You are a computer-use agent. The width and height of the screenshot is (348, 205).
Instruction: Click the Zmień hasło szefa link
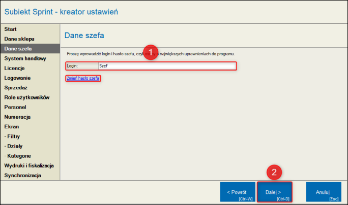83,78
